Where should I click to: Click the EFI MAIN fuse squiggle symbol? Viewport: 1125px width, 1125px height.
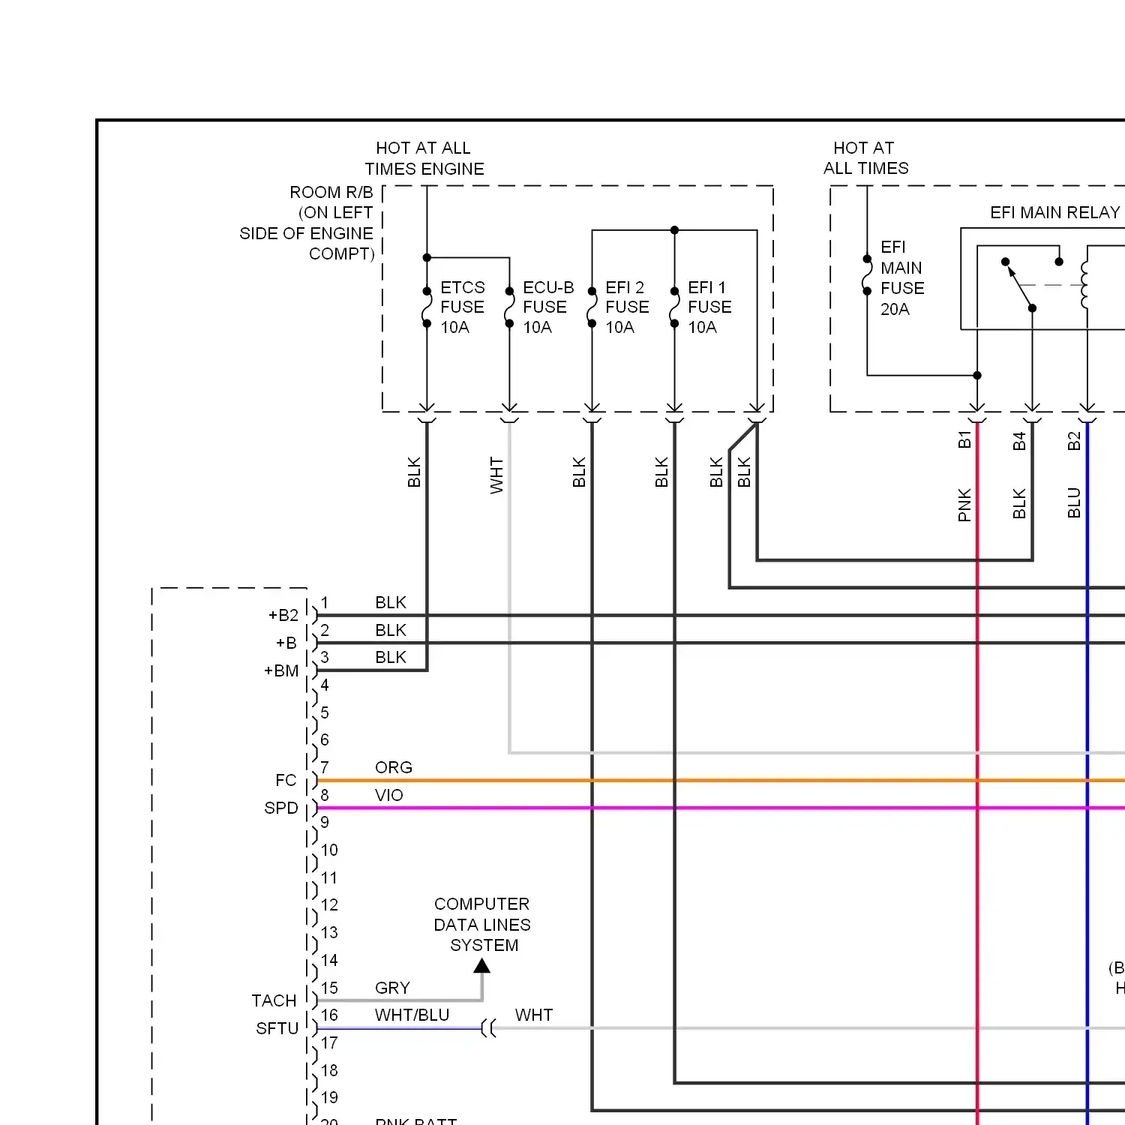coord(867,274)
